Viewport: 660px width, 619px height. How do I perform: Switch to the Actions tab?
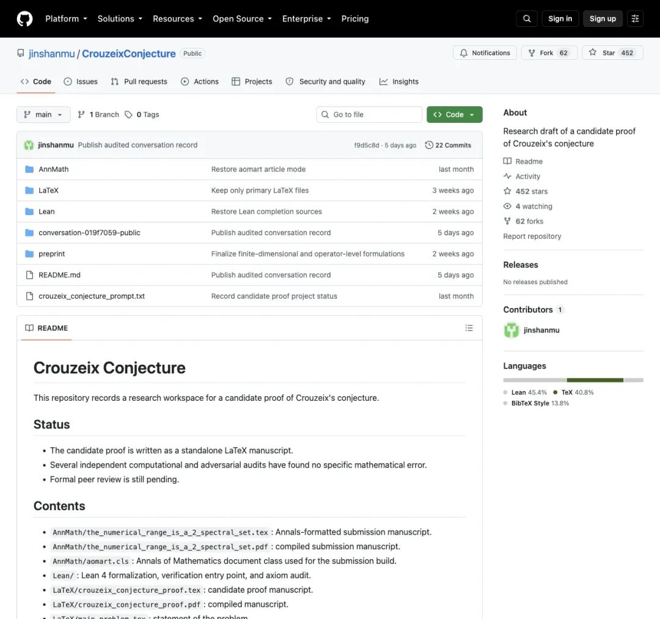pos(199,81)
